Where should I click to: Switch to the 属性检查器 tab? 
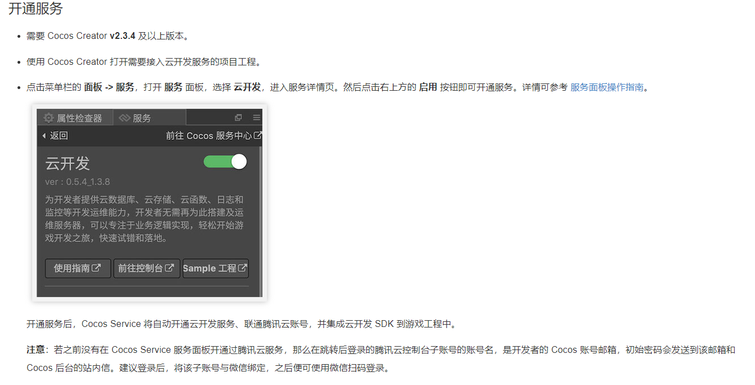74,118
